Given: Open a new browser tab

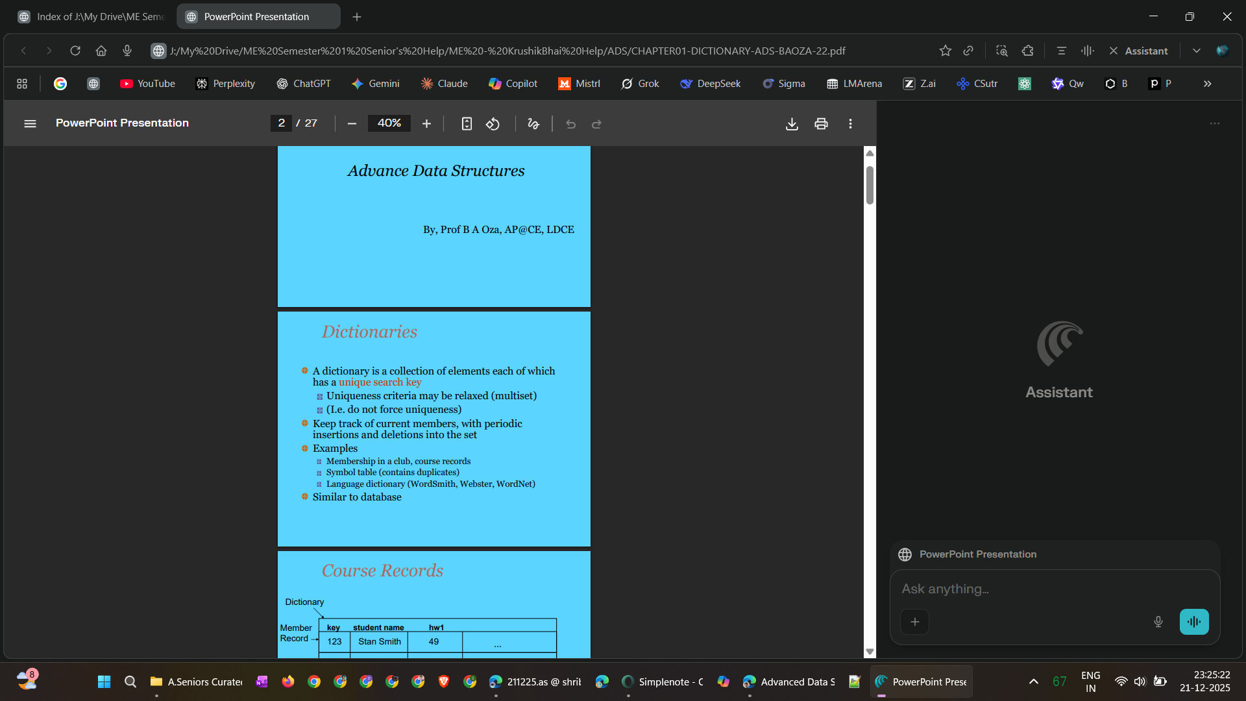Looking at the screenshot, I should pos(357,17).
